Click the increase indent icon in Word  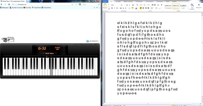pos(155,5)
